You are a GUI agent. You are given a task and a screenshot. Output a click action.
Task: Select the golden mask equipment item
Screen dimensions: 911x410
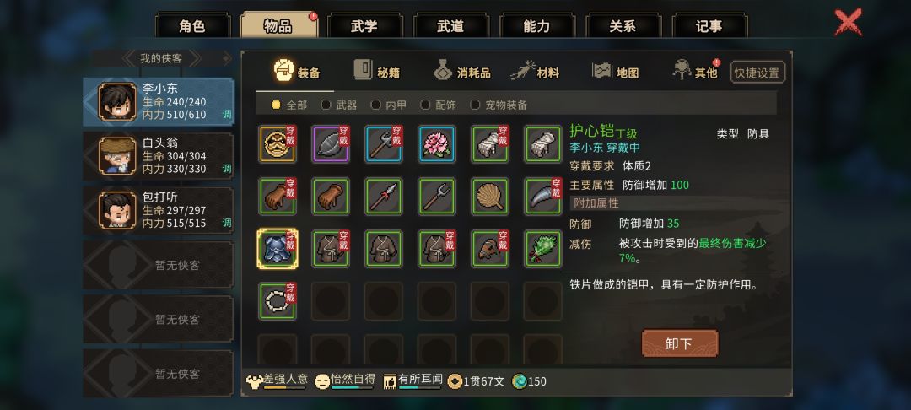click(278, 143)
